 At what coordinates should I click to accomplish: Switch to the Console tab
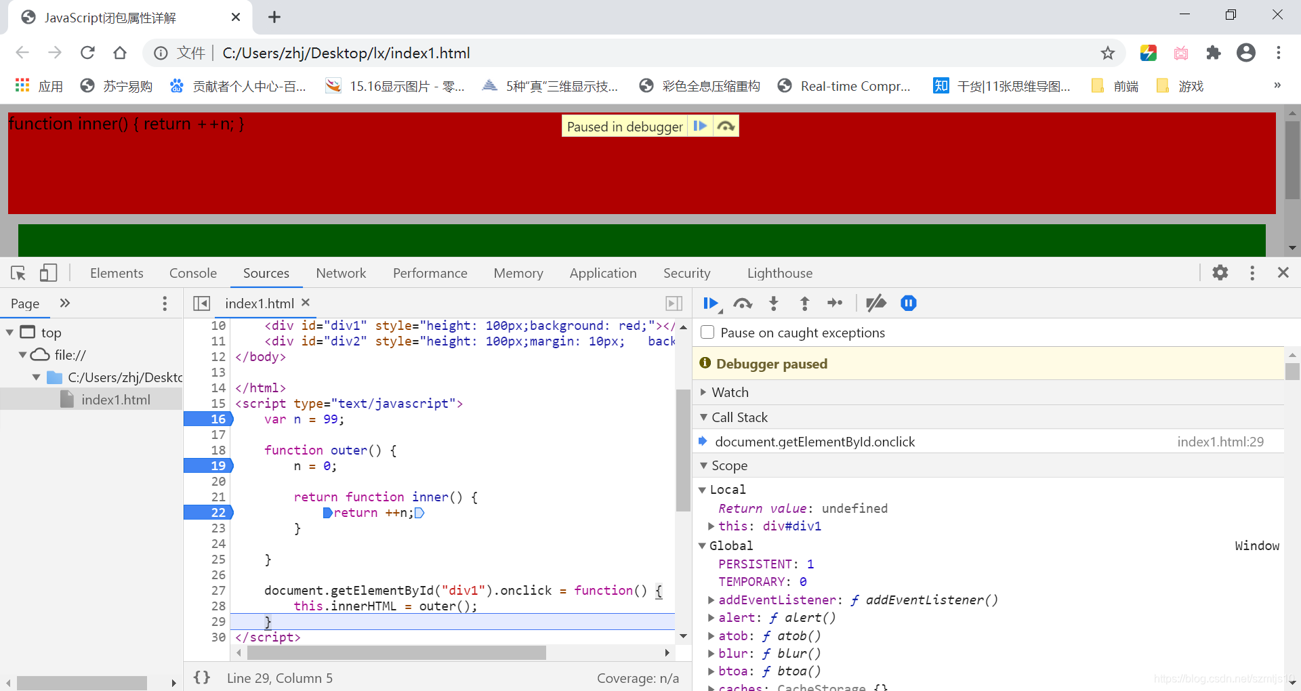(x=193, y=273)
